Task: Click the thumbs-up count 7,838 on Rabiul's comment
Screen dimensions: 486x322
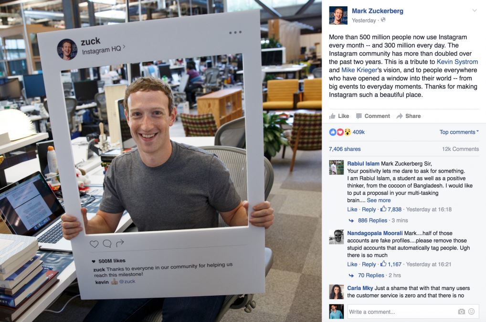Action: 391,209
